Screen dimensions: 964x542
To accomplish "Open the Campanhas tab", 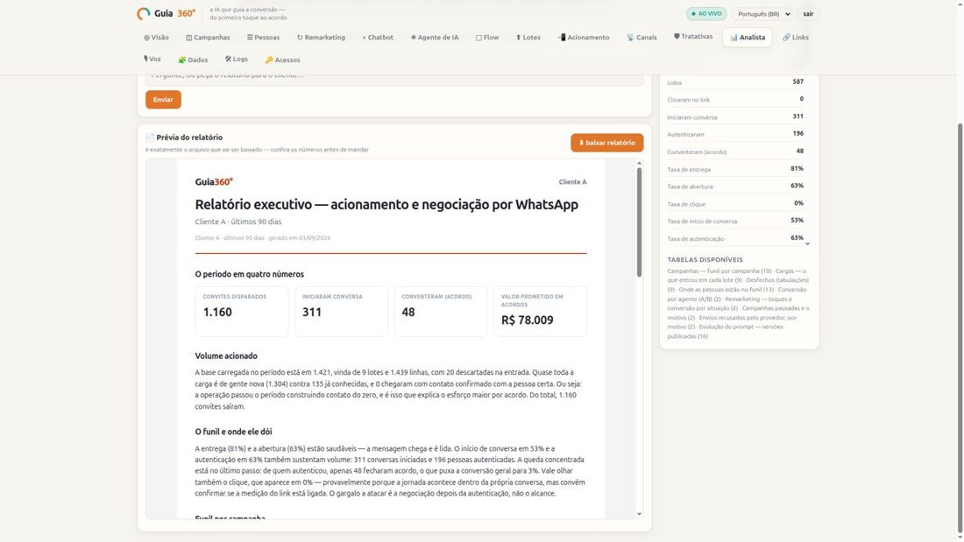I will click(208, 38).
